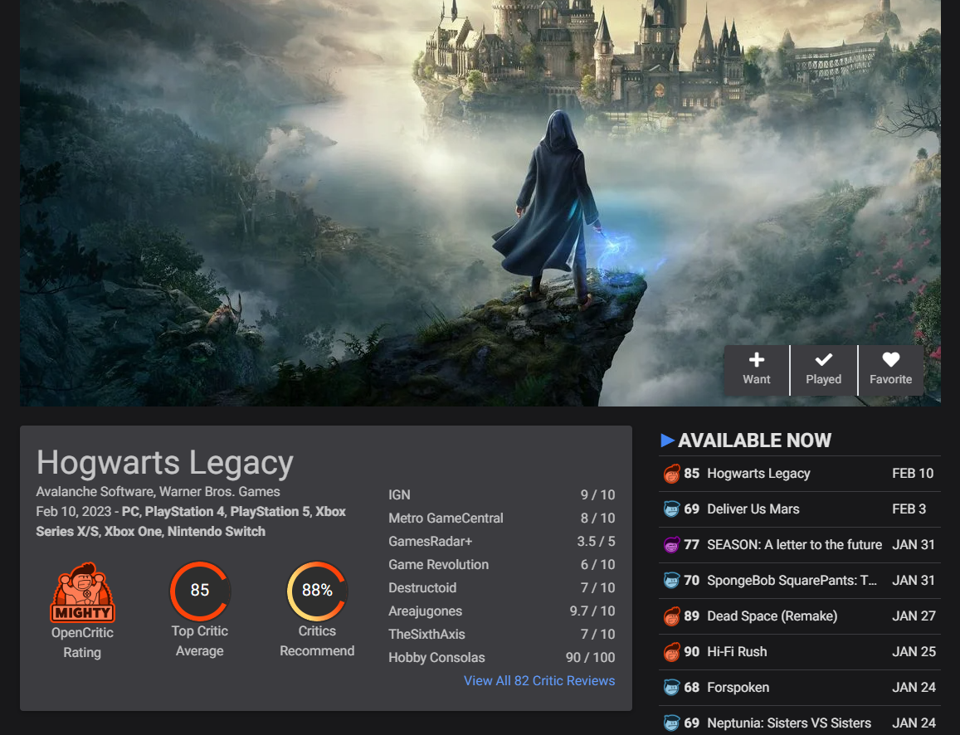Open the Hobby Consolas review
The height and width of the screenshot is (735, 960).
coord(501,657)
